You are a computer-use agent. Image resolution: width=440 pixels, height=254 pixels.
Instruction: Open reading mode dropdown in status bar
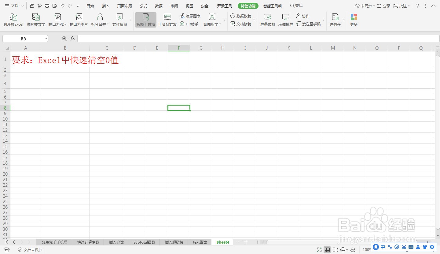pos(347,250)
